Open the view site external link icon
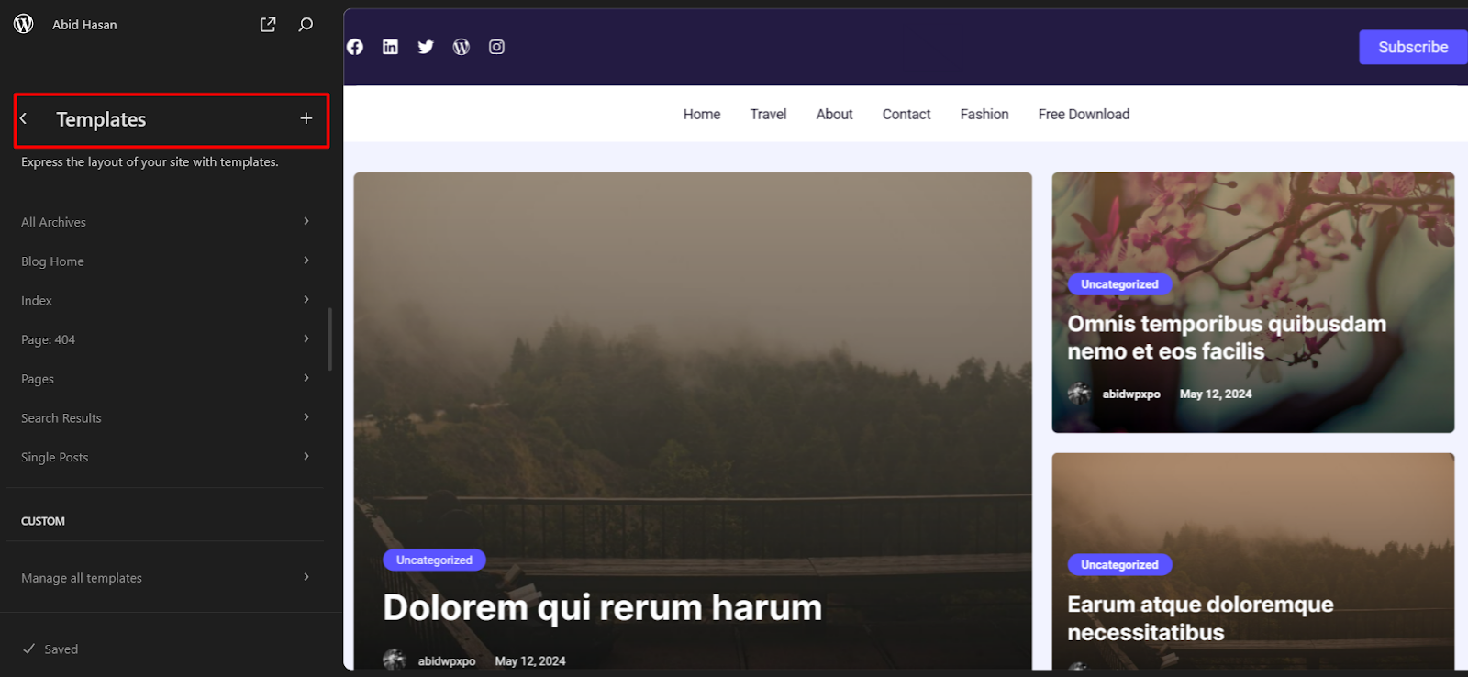1468x677 pixels. tap(268, 25)
